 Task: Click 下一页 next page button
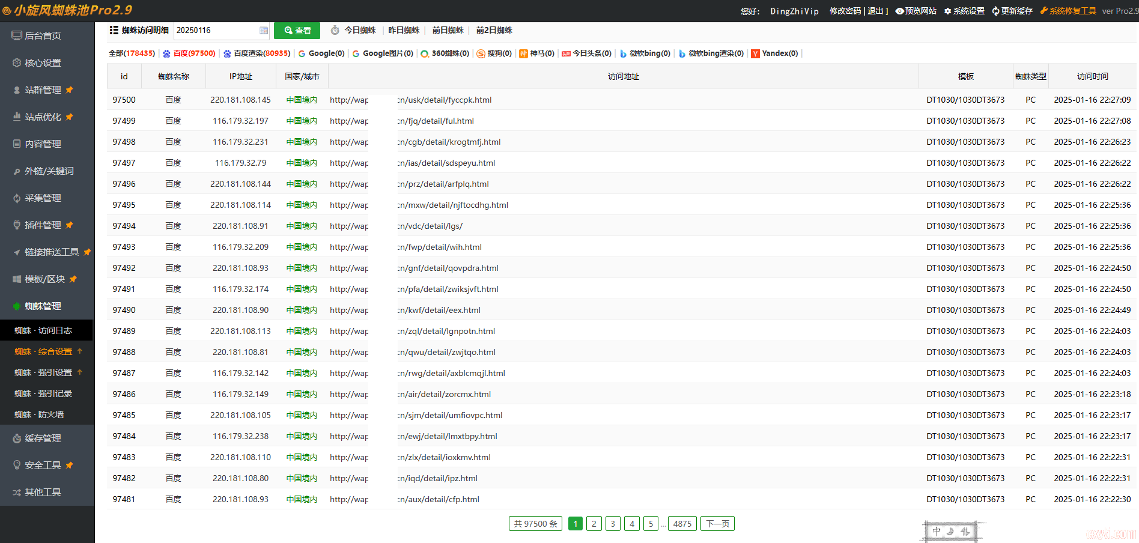point(717,524)
